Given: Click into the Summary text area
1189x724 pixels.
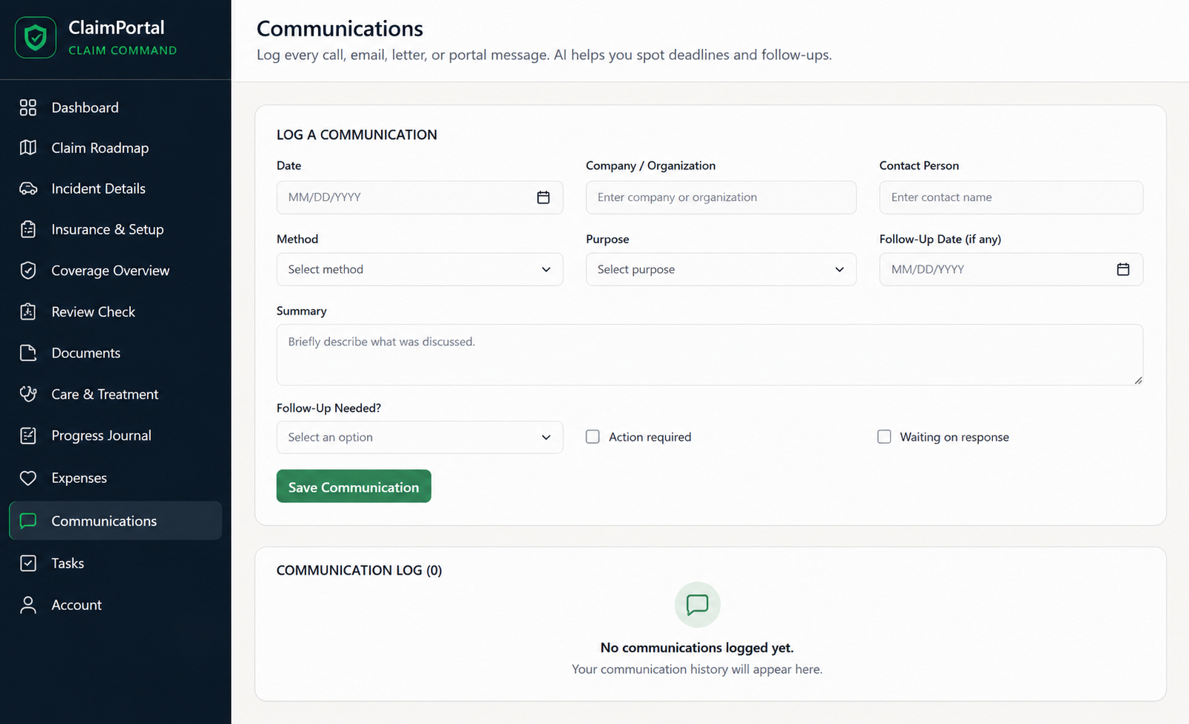Looking at the screenshot, I should [710, 355].
